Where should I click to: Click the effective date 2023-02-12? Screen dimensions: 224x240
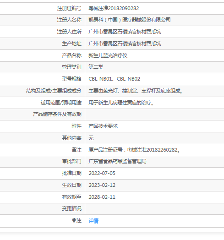pos(102,185)
